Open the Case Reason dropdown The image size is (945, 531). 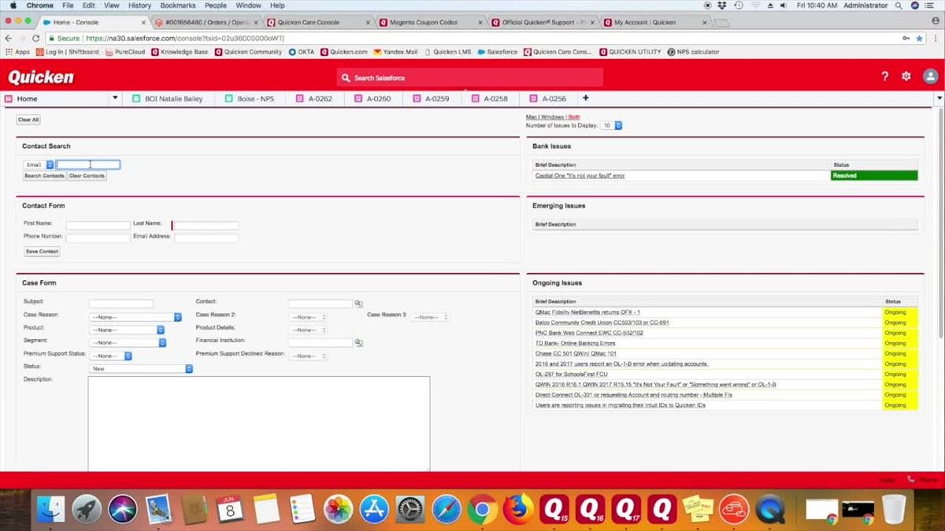pos(135,317)
